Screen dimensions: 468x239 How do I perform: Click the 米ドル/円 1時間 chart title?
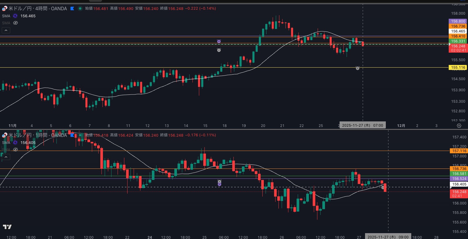(37, 135)
